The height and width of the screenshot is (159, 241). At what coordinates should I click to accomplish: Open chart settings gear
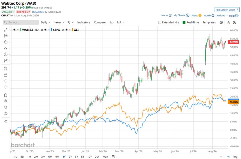(221, 23)
